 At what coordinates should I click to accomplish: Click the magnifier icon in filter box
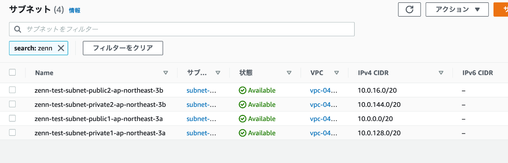(x=17, y=29)
